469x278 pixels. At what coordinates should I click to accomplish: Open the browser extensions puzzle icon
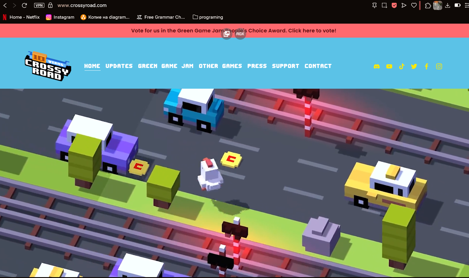[x=428, y=6]
